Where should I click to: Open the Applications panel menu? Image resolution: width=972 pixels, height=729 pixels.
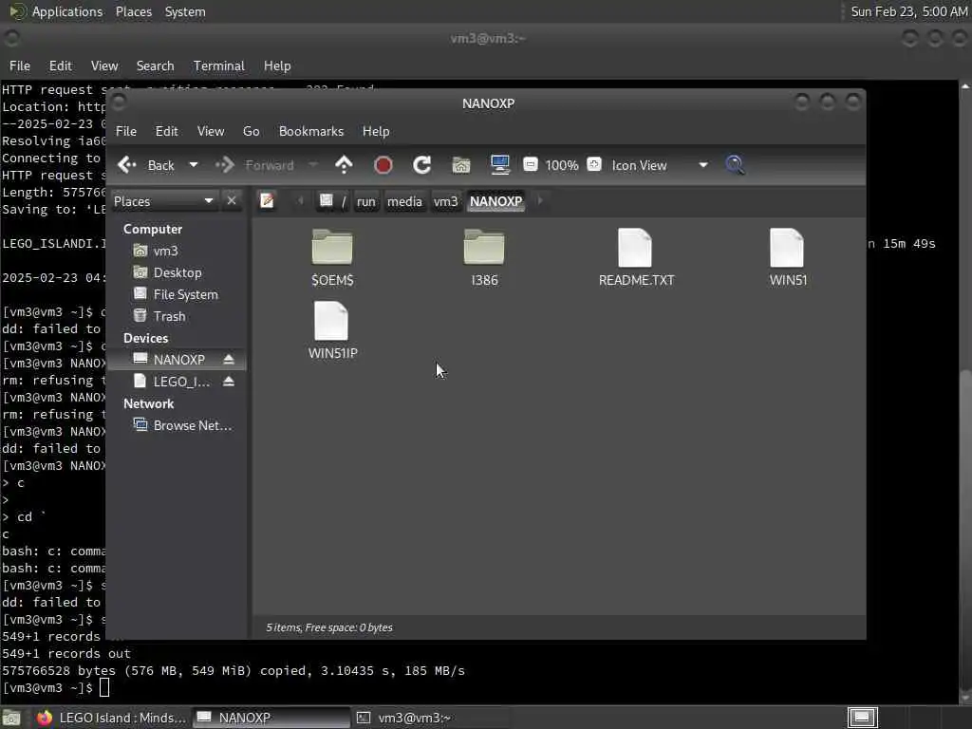click(x=57, y=11)
